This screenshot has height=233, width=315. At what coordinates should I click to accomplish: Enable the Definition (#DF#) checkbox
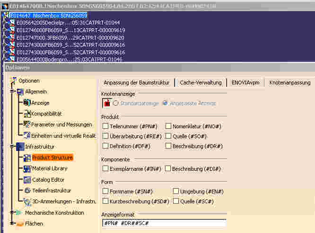105,146
